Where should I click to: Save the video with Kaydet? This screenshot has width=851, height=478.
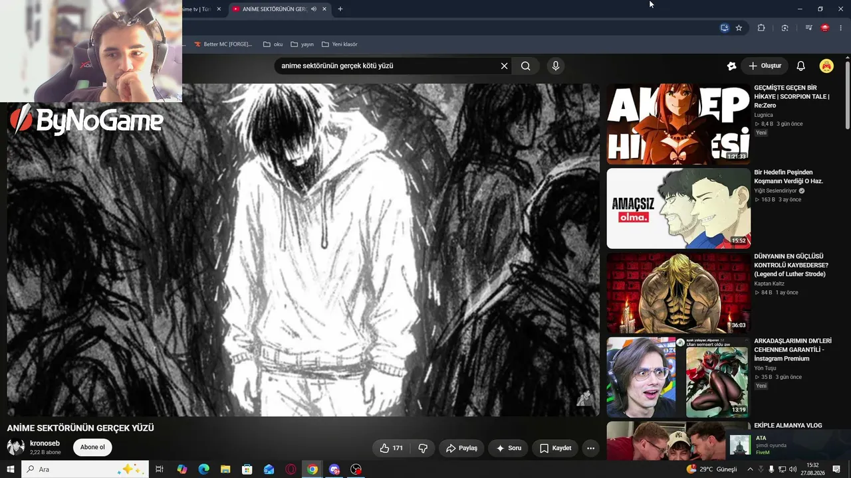coord(555,448)
